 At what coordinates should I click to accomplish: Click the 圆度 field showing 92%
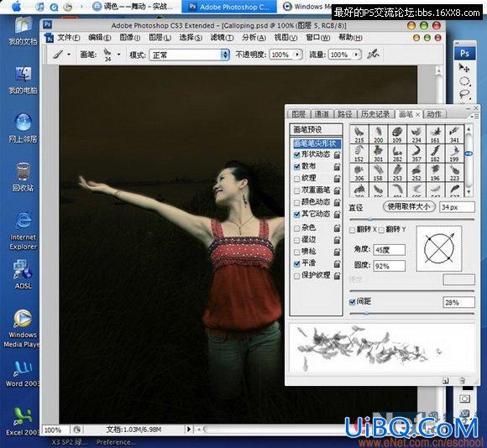click(x=389, y=266)
